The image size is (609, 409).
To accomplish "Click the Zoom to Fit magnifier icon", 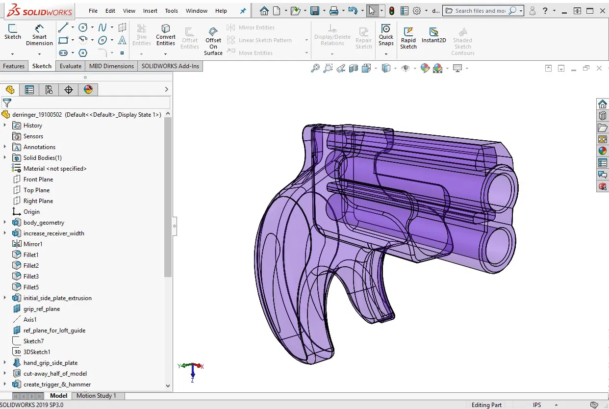I will (x=315, y=69).
